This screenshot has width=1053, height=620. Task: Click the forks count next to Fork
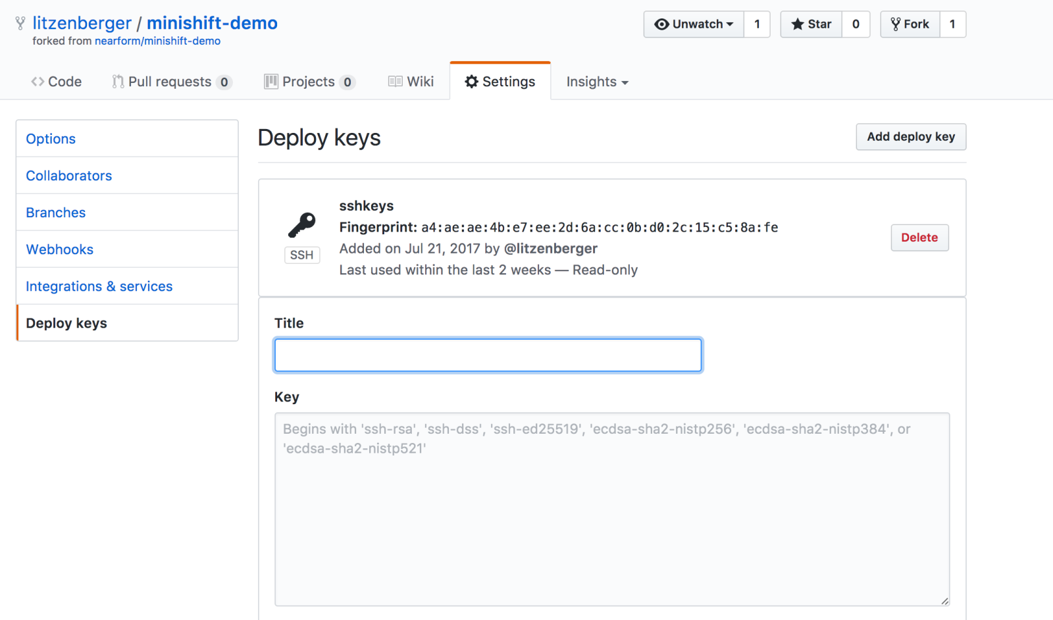[952, 24]
